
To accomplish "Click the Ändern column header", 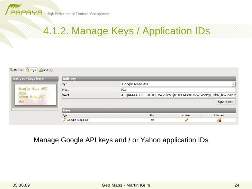I will [186, 115].
